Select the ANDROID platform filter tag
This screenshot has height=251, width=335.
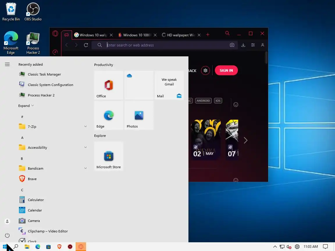click(203, 101)
